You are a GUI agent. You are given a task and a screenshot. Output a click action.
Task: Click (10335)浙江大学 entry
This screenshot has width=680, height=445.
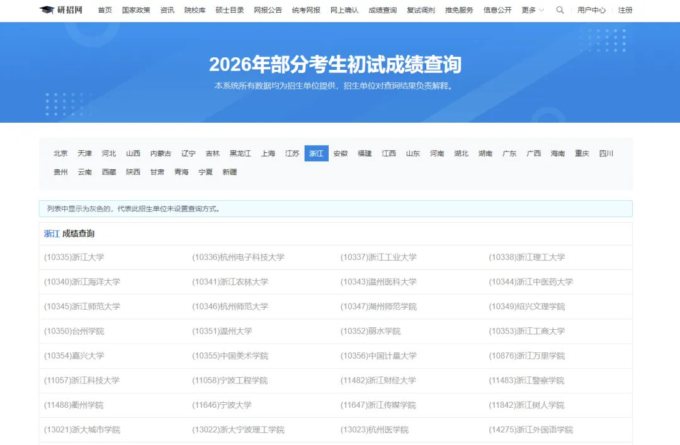(x=74, y=257)
